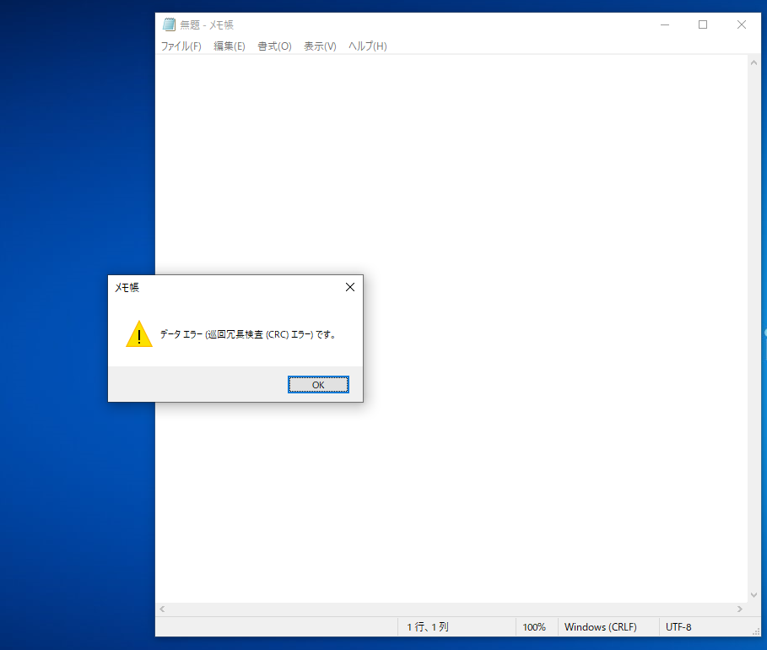Open the 編集(E) menu
Screen dimensions: 767x650
230,46
